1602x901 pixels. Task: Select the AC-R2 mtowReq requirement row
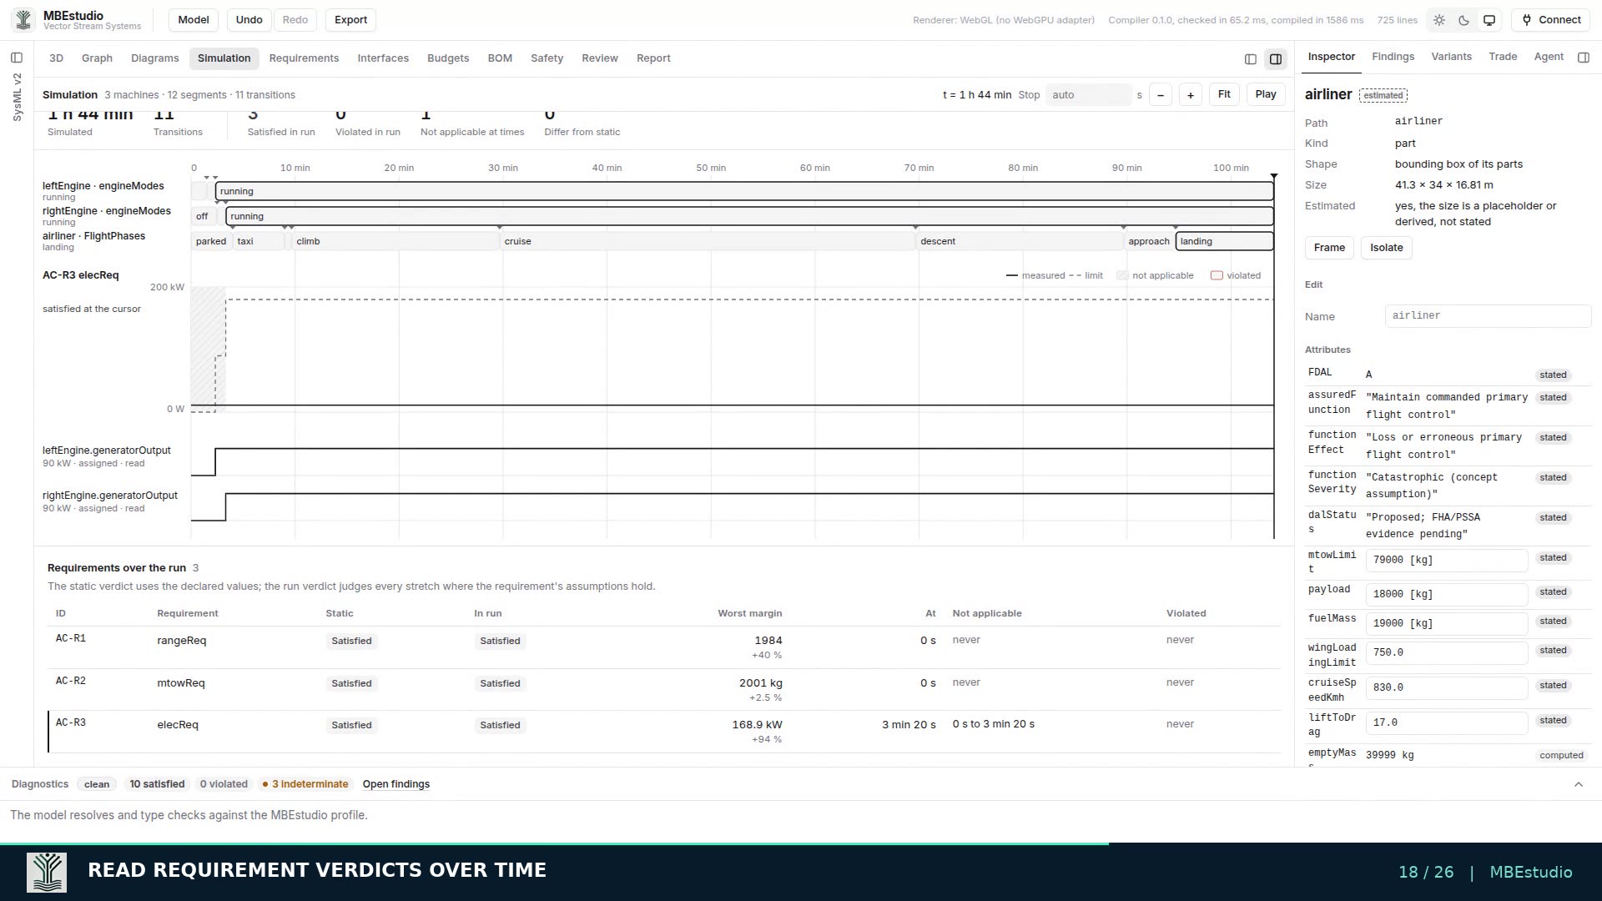click(x=664, y=690)
